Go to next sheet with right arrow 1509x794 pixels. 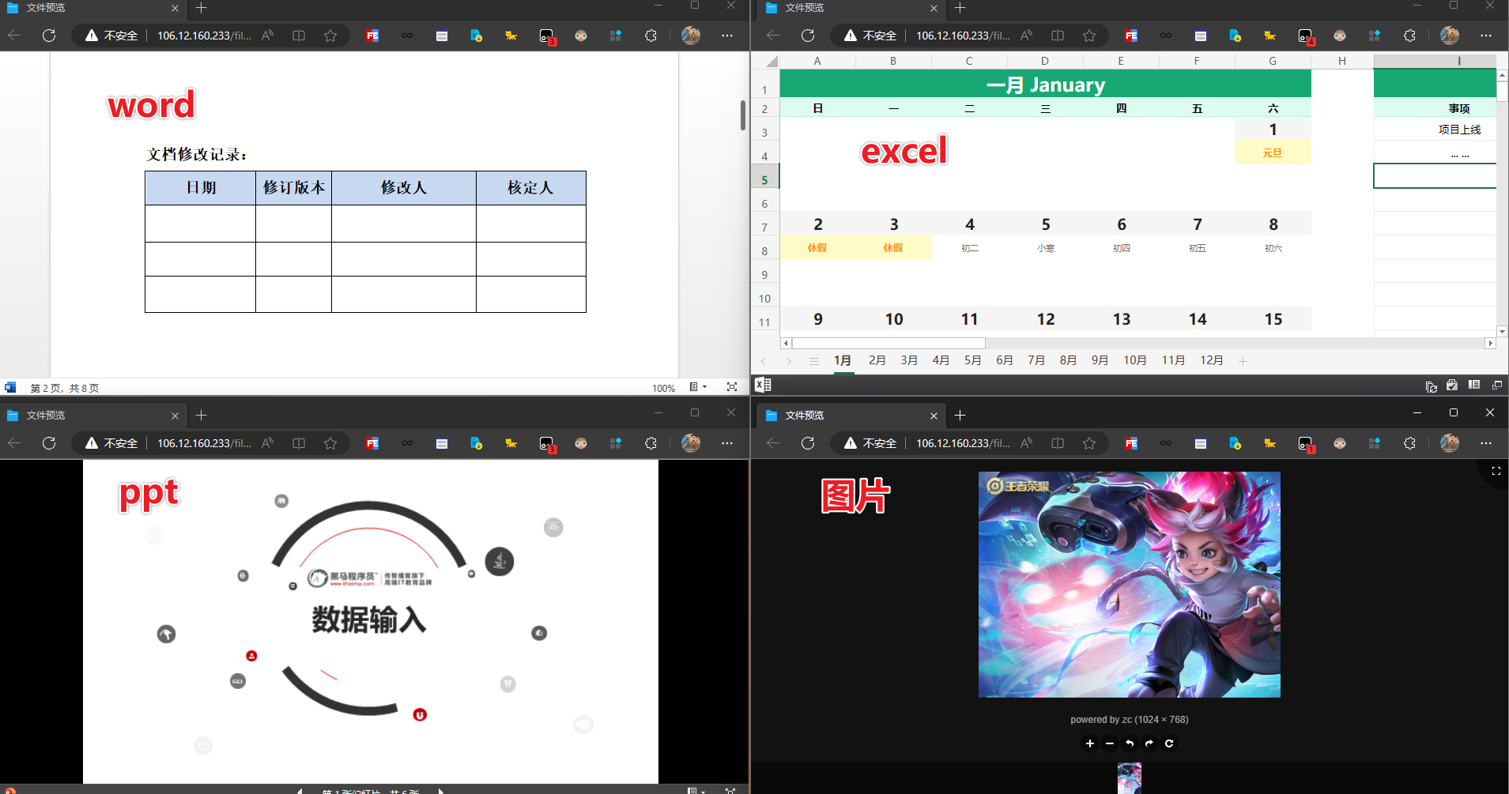click(x=788, y=361)
